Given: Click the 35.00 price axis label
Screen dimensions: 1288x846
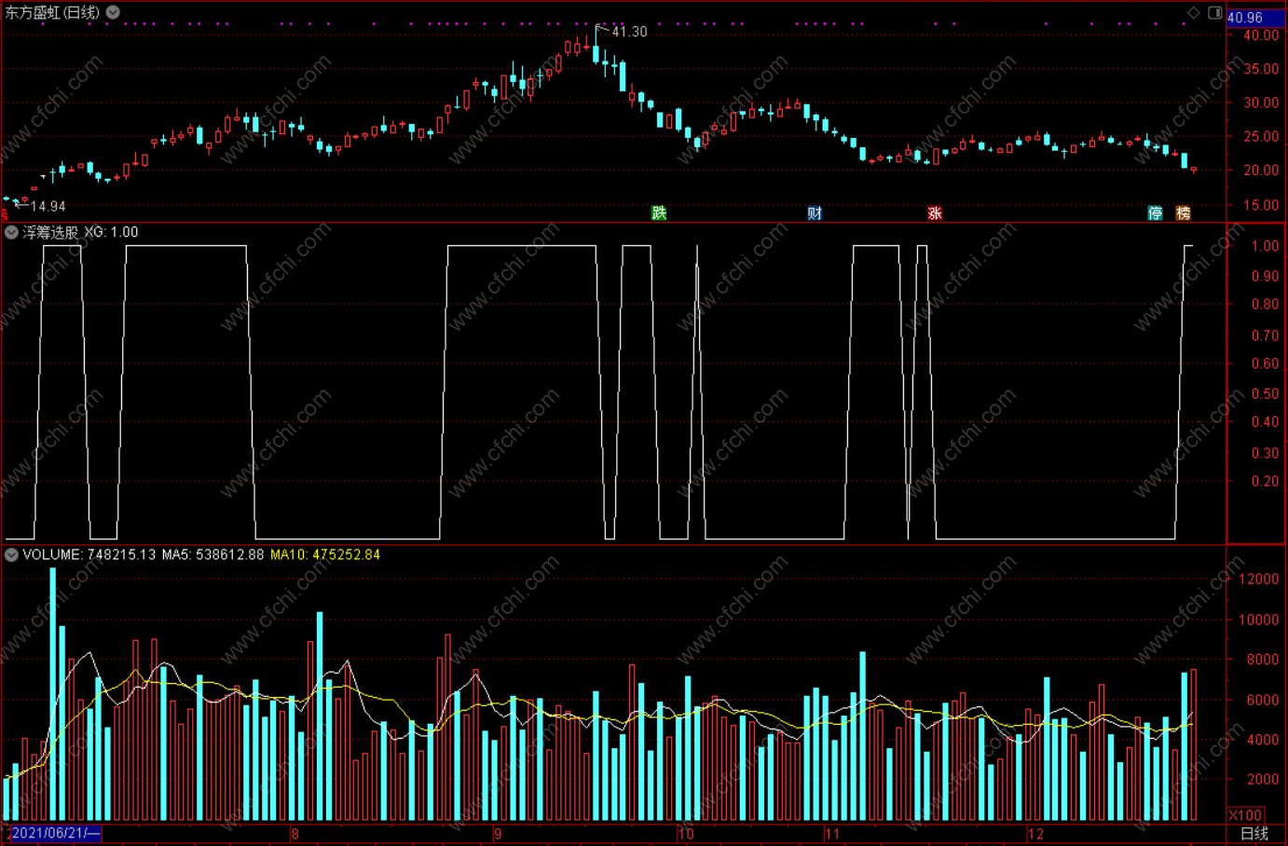Looking at the screenshot, I should point(1261,69).
